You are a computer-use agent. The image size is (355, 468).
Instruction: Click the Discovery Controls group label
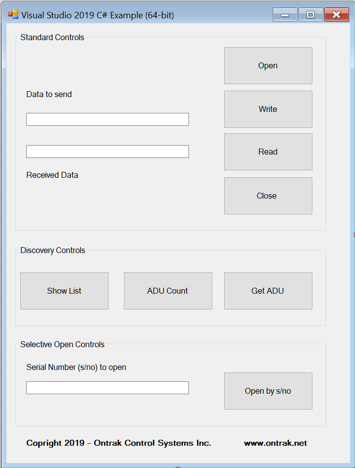(x=52, y=250)
